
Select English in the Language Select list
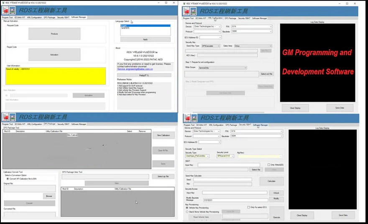pos(145,26)
